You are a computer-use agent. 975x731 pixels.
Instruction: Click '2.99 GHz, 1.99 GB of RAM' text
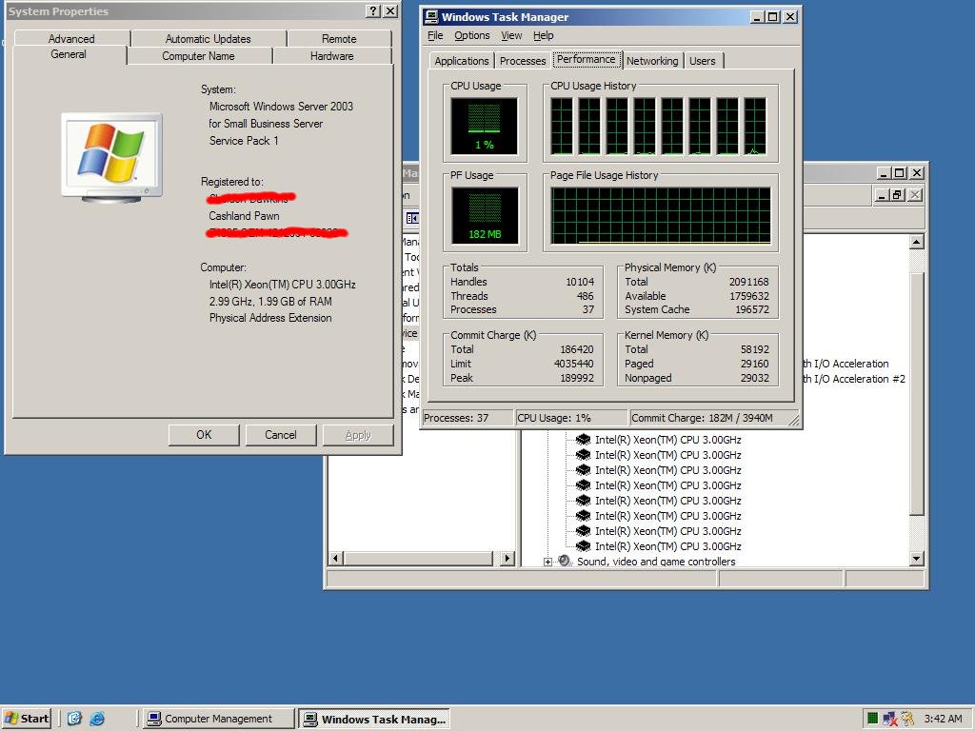tap(270, 302)
